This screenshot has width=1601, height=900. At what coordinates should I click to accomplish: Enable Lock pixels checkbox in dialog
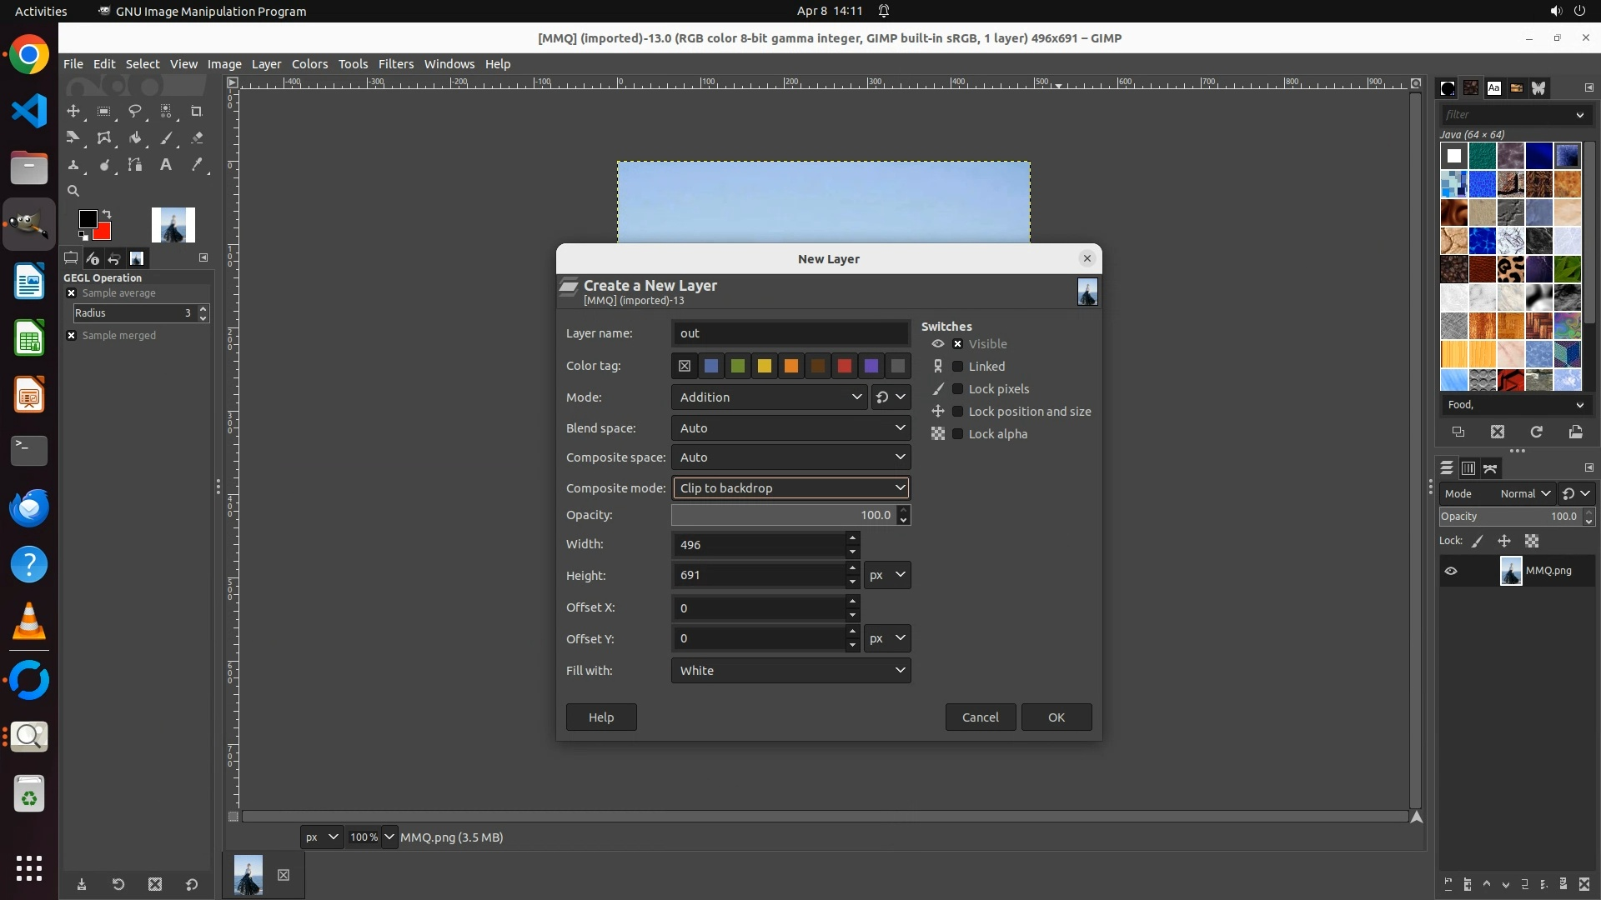pyautogui.click(x=958, y=389)
